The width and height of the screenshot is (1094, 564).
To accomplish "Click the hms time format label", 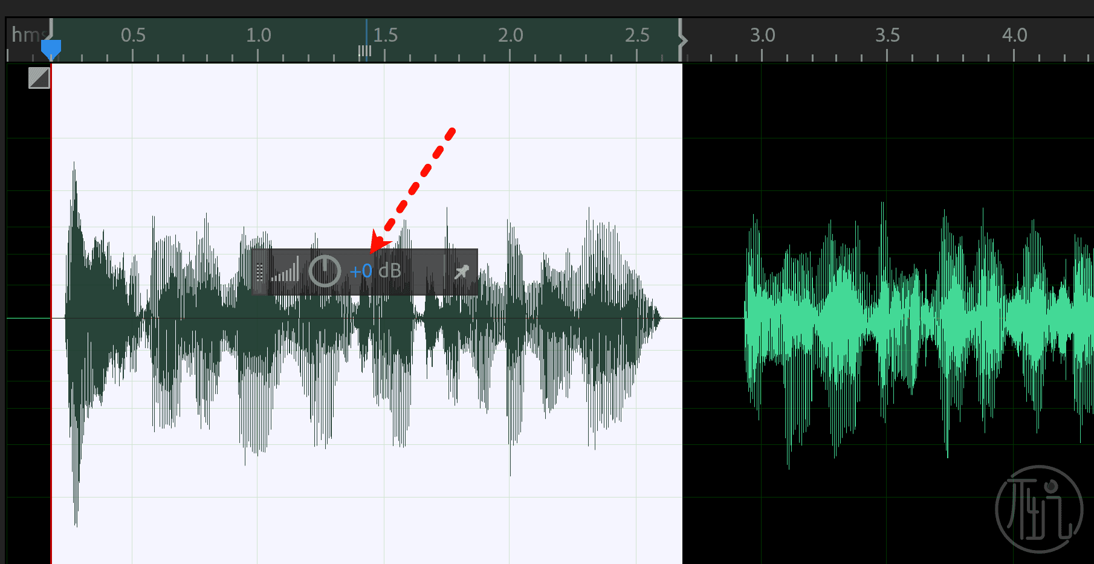I will click(28, 35).
